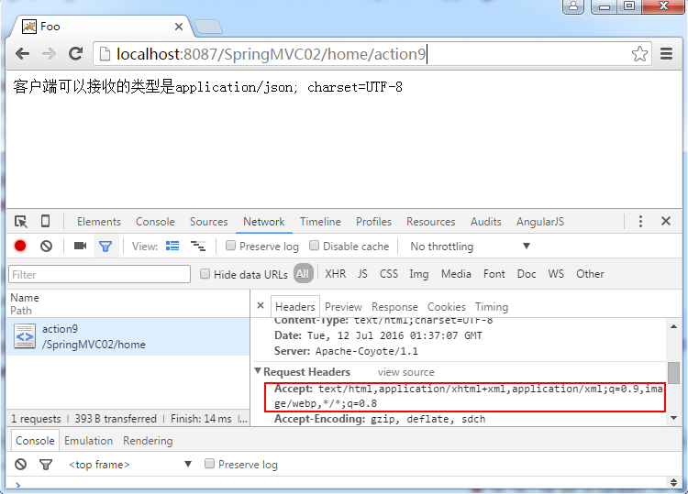Show the Headers detail tab
The image size is (688, 494).
(294, 307)
